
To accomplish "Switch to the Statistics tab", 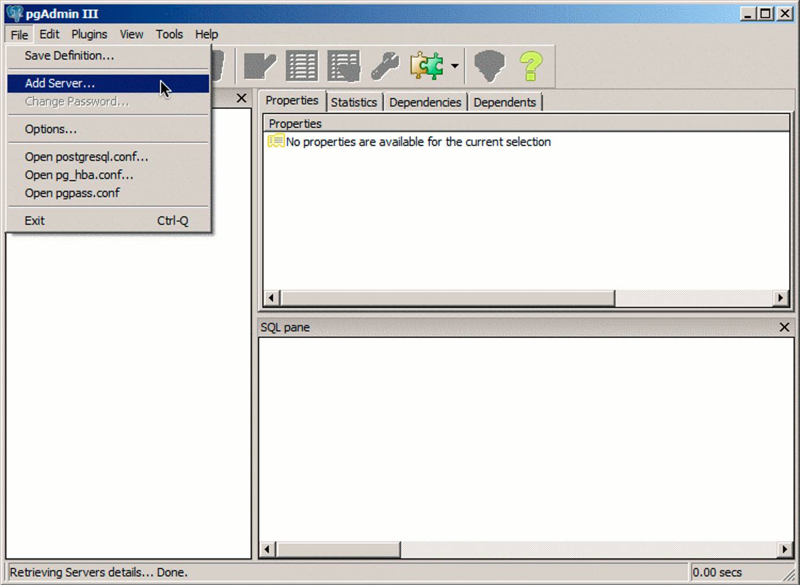I will click(354, 102).
